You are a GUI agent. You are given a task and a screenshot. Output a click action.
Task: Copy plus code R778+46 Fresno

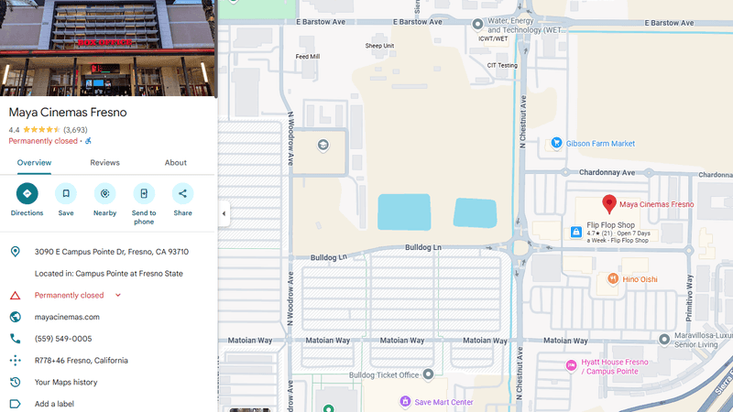(82, 360)
